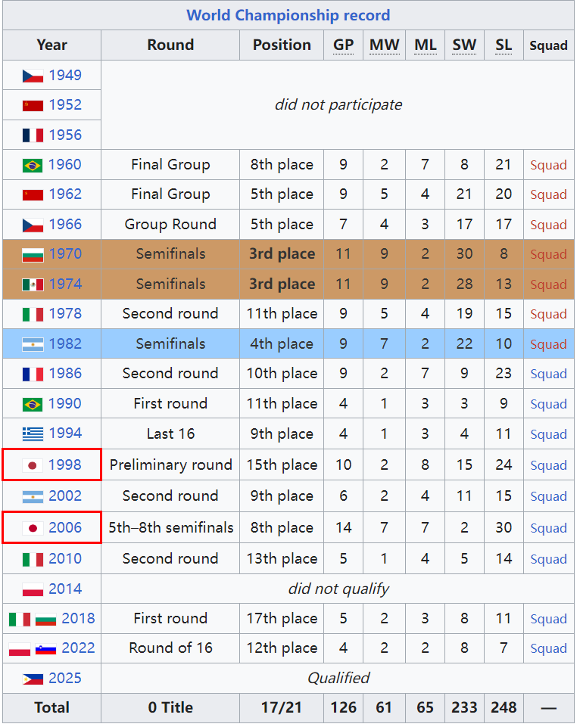Click the Argentina flag beside 1982
This screenshot has height=727, width=580.
click(x=33, y=344)
